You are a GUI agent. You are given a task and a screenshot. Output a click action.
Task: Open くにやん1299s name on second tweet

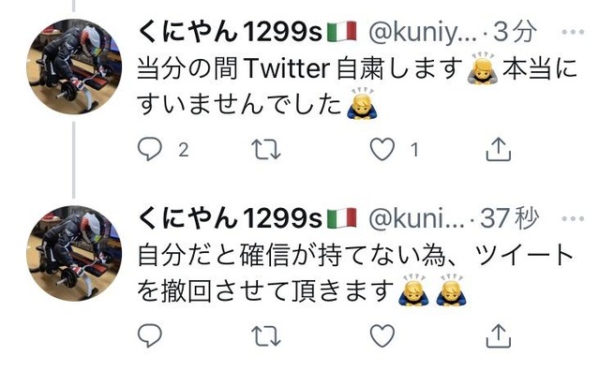247,218
